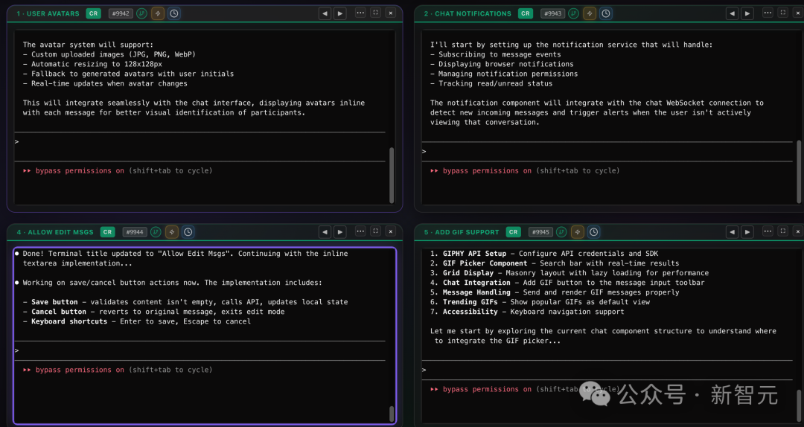Click the left arrow in Chat Notifications header
This screenshot has width=804, height=427.
pyautogui.click(x=733, y=13)
